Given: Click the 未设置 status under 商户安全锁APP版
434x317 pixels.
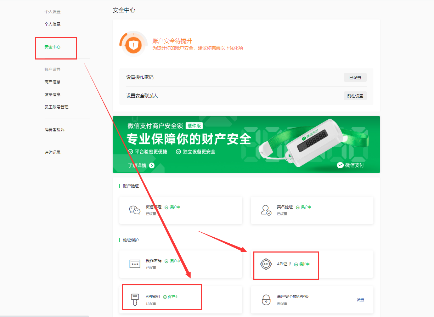Looking at the screenshot, I should (282, 304).
